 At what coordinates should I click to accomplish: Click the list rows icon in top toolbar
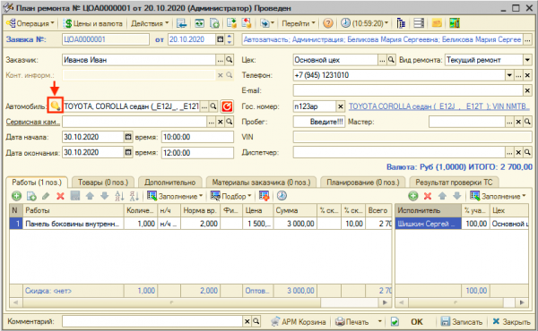[419, 23]
